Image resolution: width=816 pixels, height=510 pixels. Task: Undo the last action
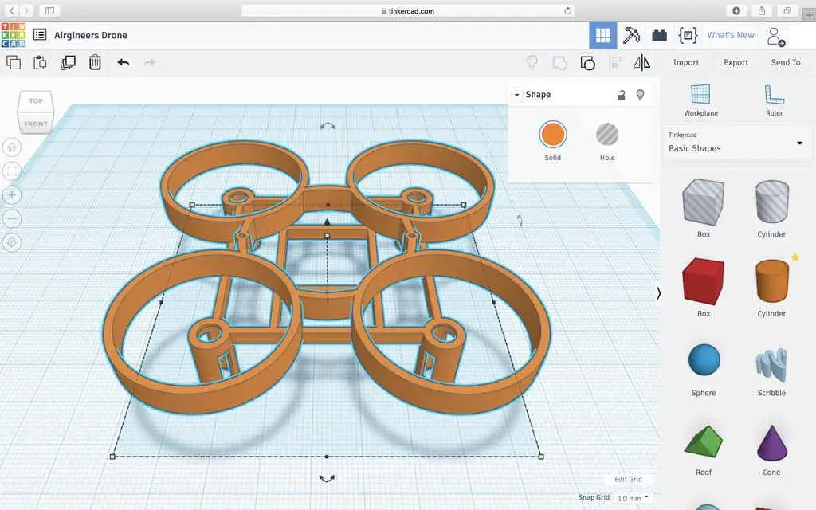click(x=123, y=62)
